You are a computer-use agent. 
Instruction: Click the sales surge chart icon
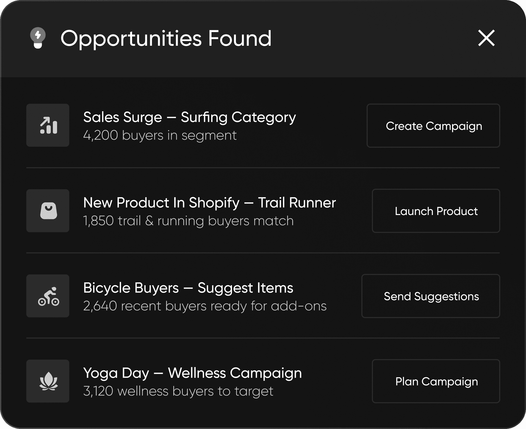48,125
